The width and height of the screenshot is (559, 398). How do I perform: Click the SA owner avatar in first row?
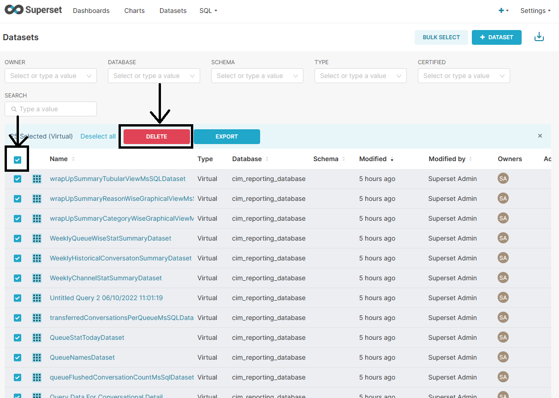[503, 179]
